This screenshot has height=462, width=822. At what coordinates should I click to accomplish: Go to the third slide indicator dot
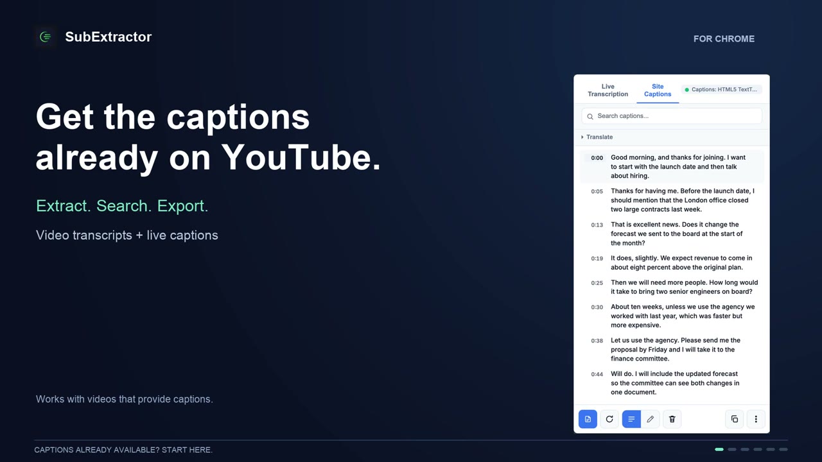click(745, 449)
